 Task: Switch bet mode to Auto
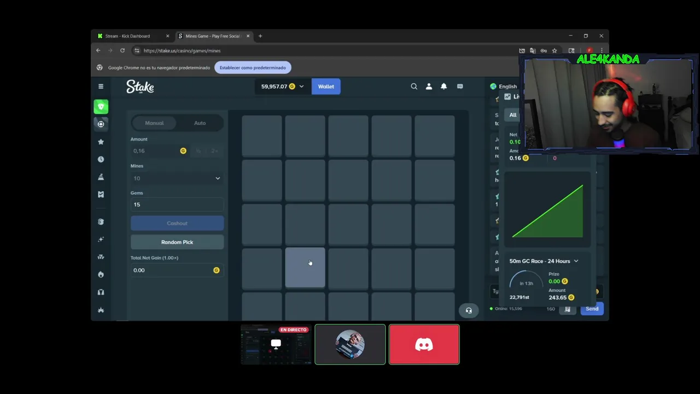[200, 123]
